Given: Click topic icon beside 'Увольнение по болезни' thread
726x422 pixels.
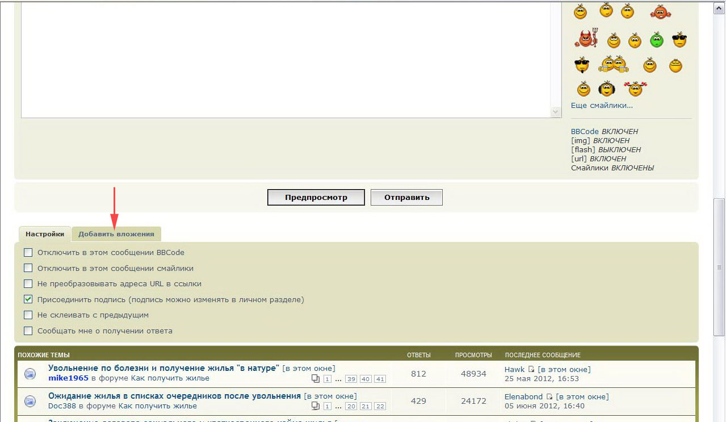Looking at the screenshot, I should click(30, 374).
